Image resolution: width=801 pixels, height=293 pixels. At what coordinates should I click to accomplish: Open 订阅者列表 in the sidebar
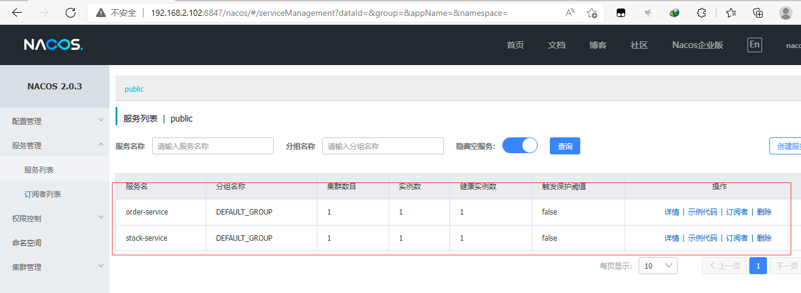click(x=43, y=194)
